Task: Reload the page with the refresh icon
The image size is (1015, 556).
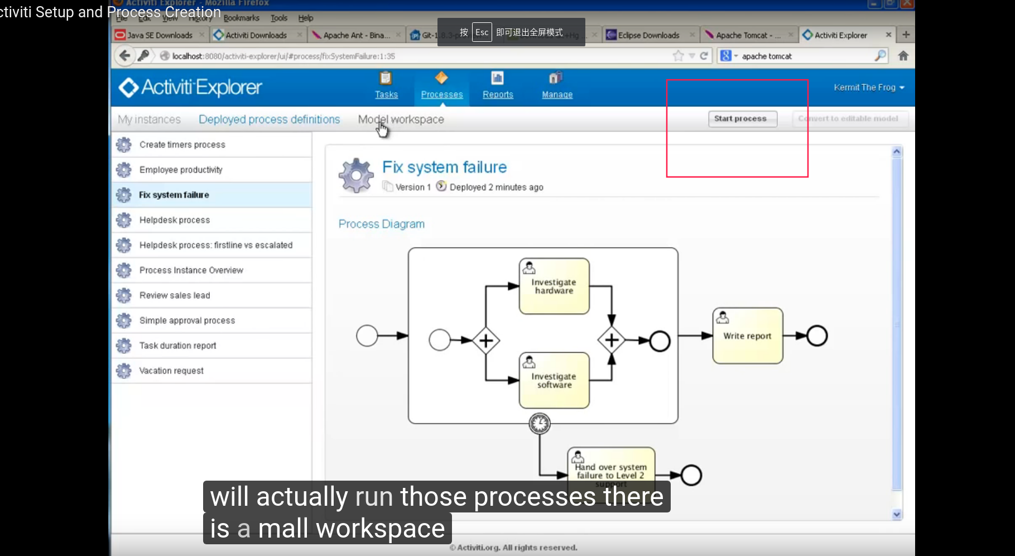Action: (x=704, y=56)
